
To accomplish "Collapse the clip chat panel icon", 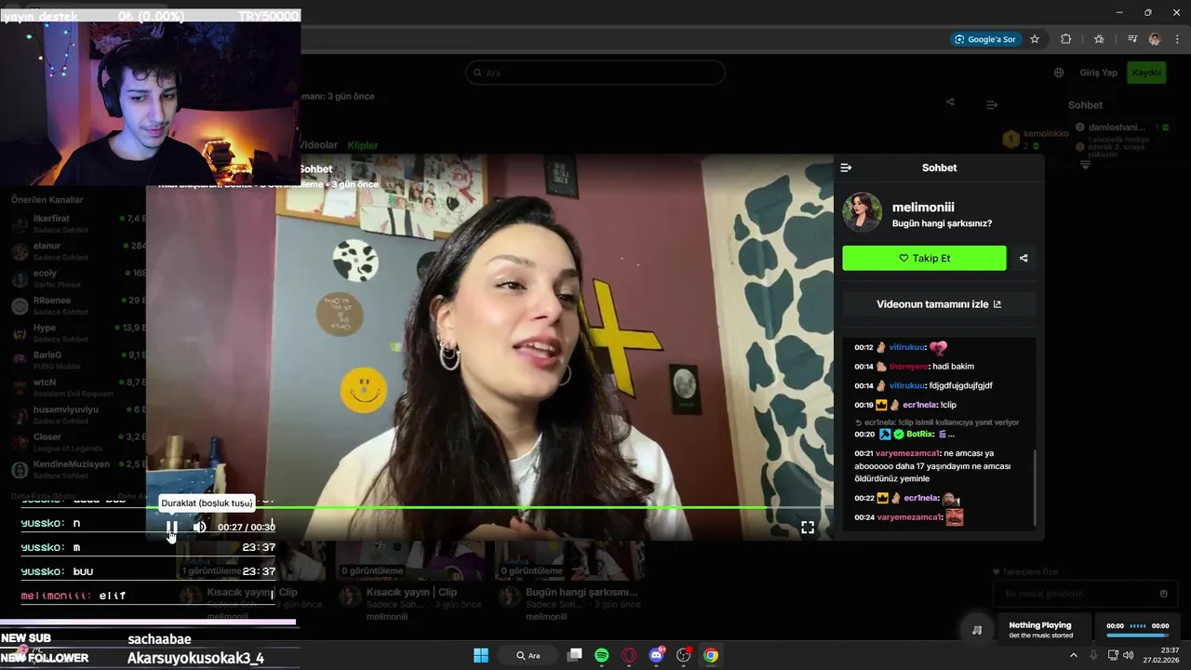I will click(846, 167).
